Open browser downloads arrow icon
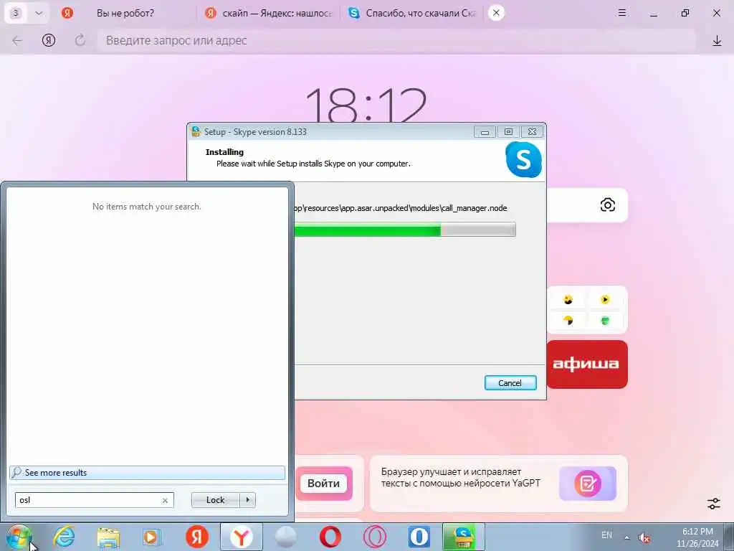Viewport: 734px width, 551px height. click(x=717, y=41)
